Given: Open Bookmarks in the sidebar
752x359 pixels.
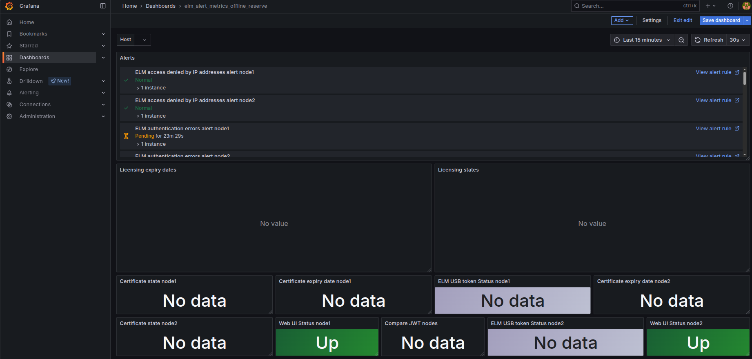Looking at the screenshot, I should click(33, 34).
